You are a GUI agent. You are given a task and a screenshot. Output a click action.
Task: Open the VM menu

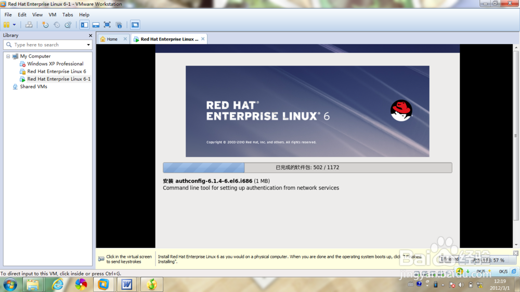click(x=53, y=15)
